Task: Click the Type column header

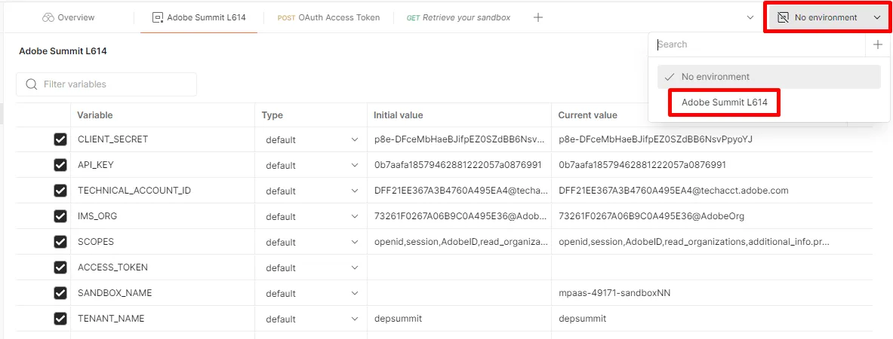Action: [273, 115]
